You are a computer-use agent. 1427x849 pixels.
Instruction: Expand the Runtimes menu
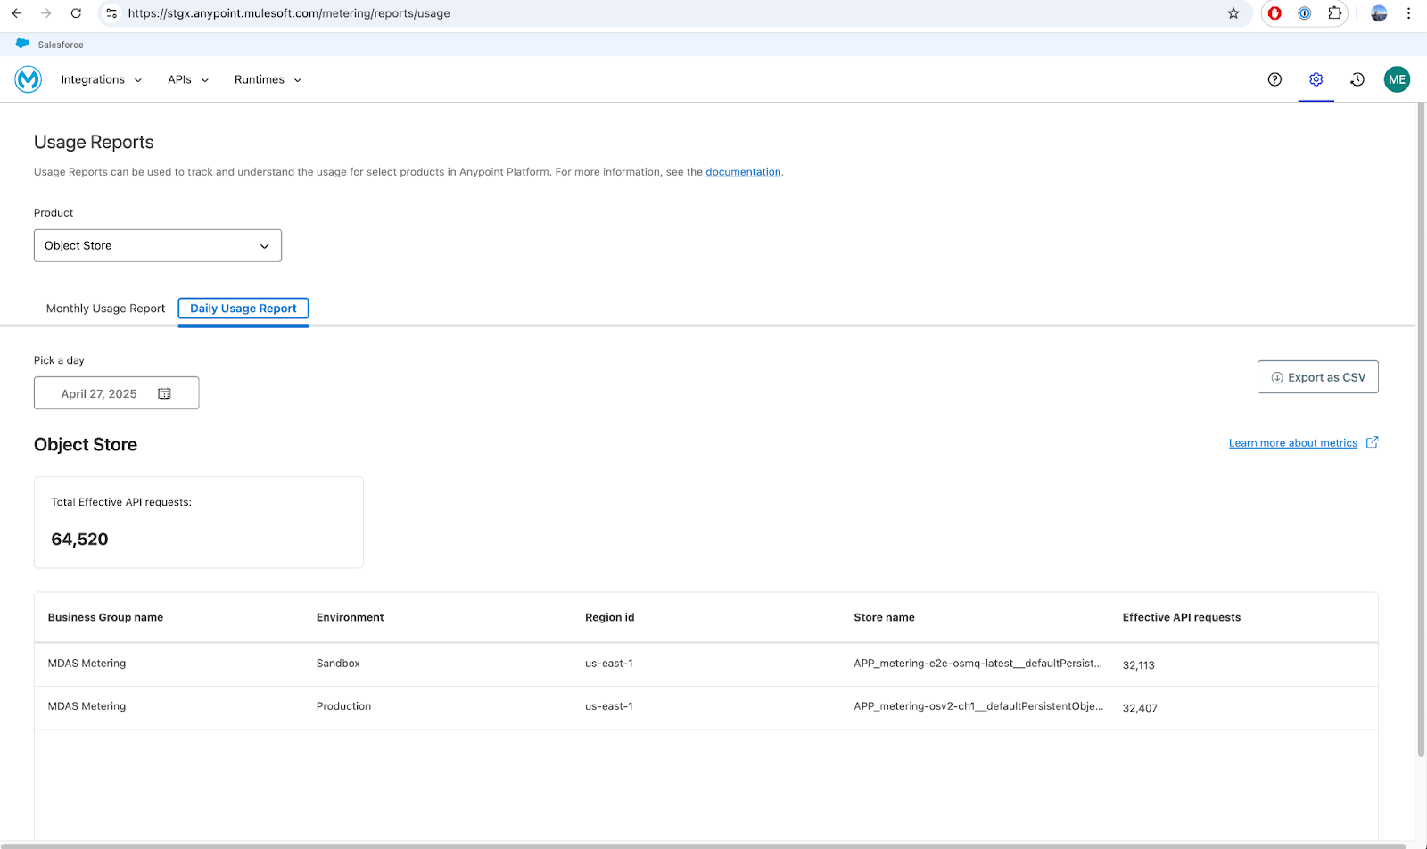pos(267,79)
